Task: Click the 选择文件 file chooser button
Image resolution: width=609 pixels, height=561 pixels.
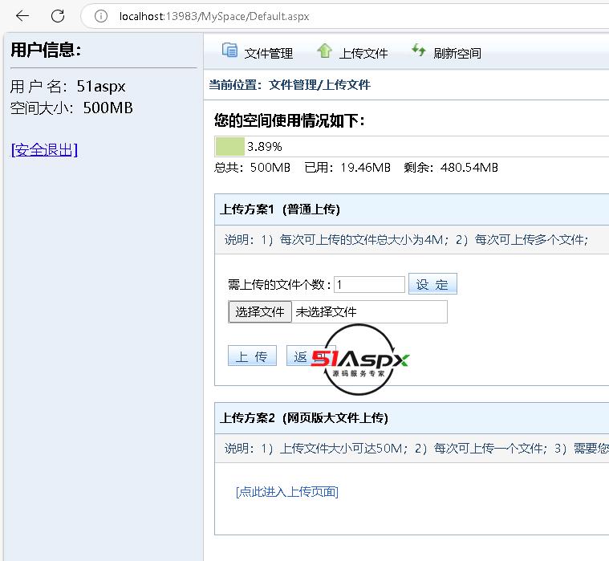Action: point(260,311)
